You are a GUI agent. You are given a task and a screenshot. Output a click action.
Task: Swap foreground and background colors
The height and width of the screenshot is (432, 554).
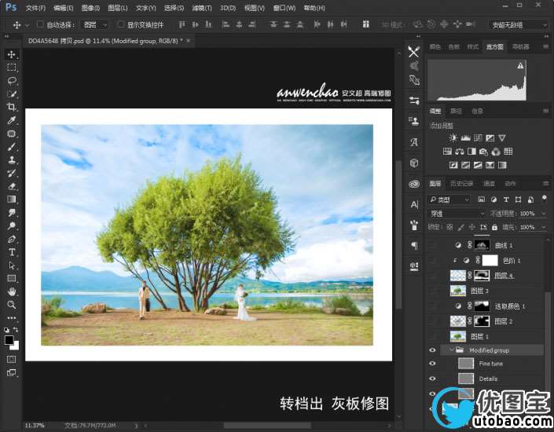point(16,330)
